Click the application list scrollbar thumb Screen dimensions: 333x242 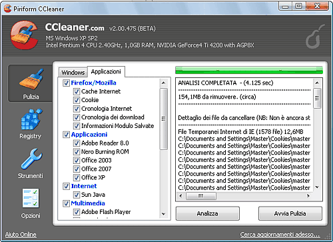164,119
